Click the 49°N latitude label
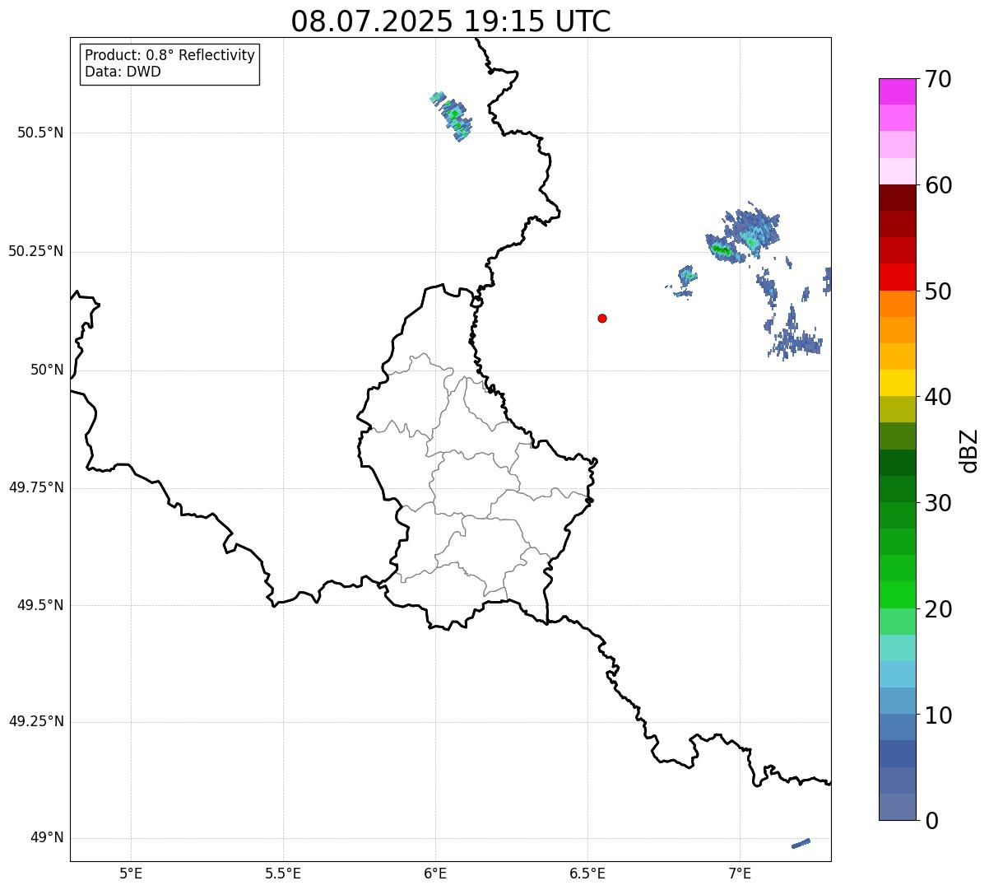This screenshot has height=890, width=989. tap(47, 838)
